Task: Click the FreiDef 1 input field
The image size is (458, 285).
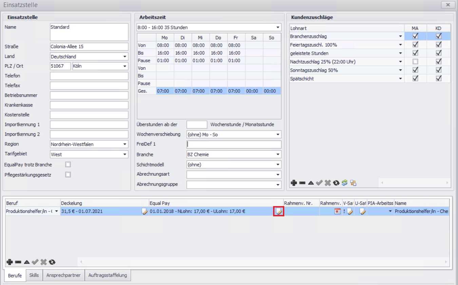Action: point(234,145)
